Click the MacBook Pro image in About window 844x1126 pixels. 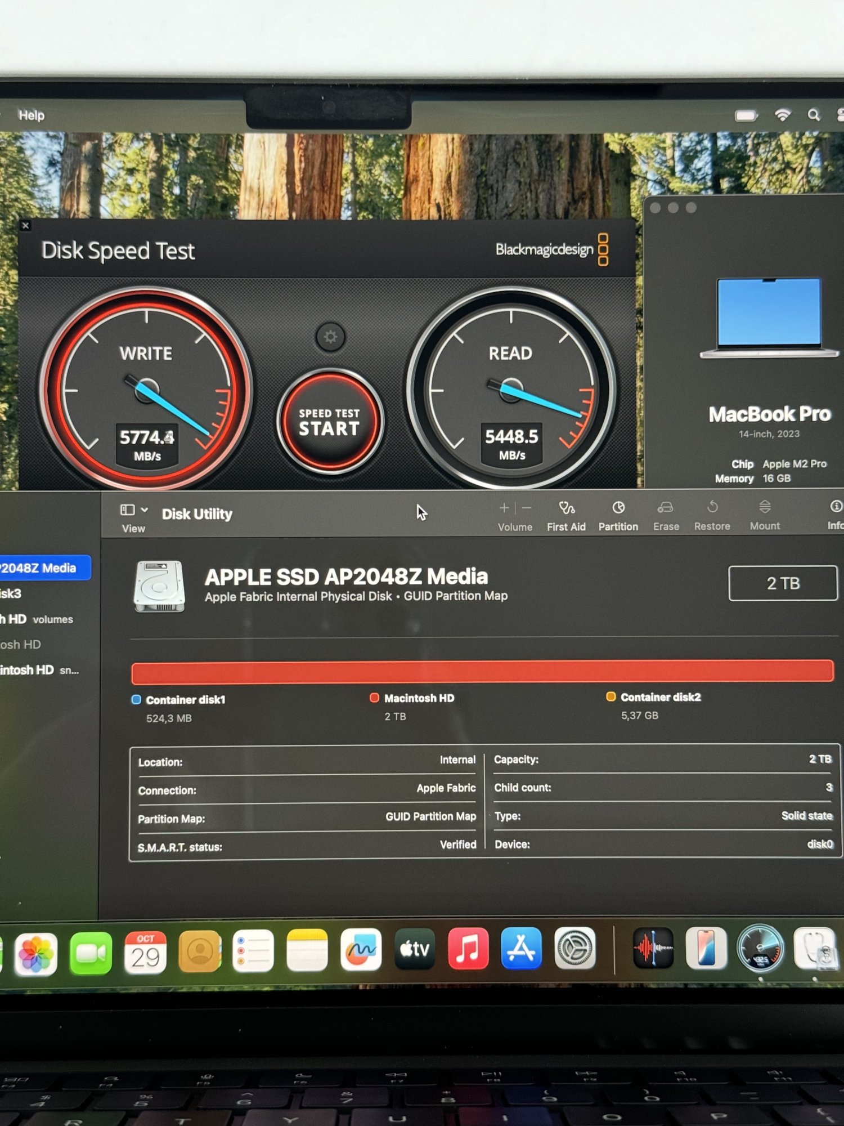[769, 318]
